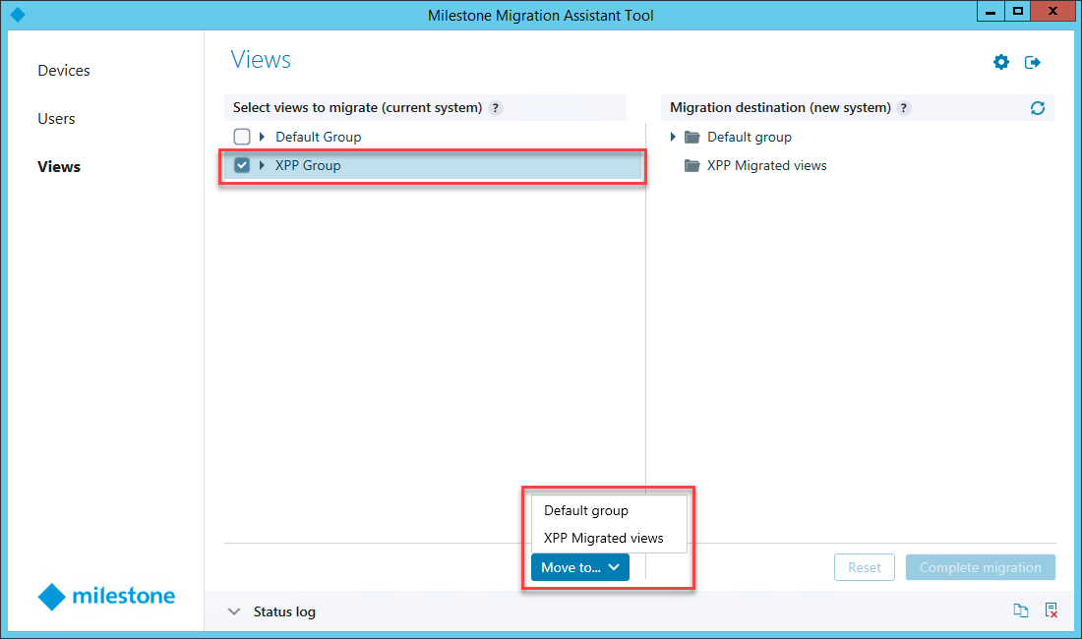Refresh the migration destination list
1082x639 pixels.
tap(1038, 108)
